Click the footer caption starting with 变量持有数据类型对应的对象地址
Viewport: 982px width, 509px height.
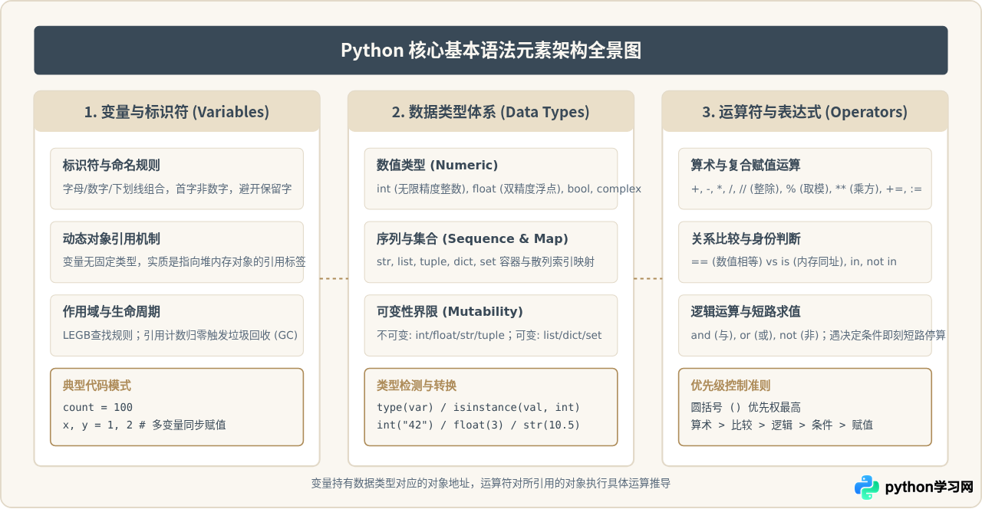491,484
